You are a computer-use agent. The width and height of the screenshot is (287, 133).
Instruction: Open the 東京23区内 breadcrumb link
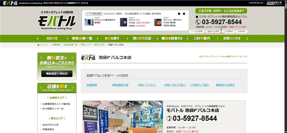point(99,45)
